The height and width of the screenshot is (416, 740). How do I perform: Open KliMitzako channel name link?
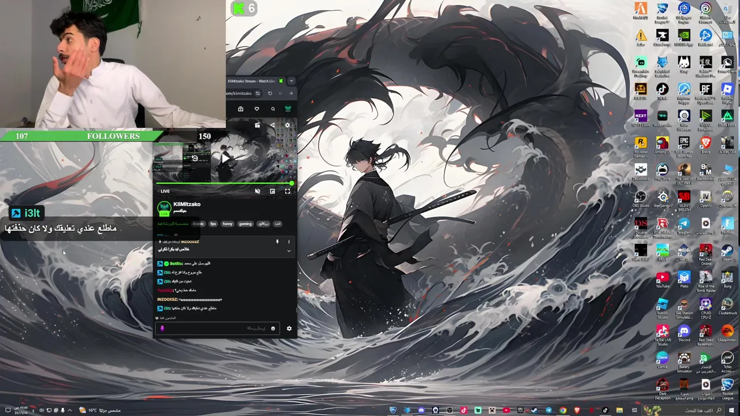tap(187, 204)
